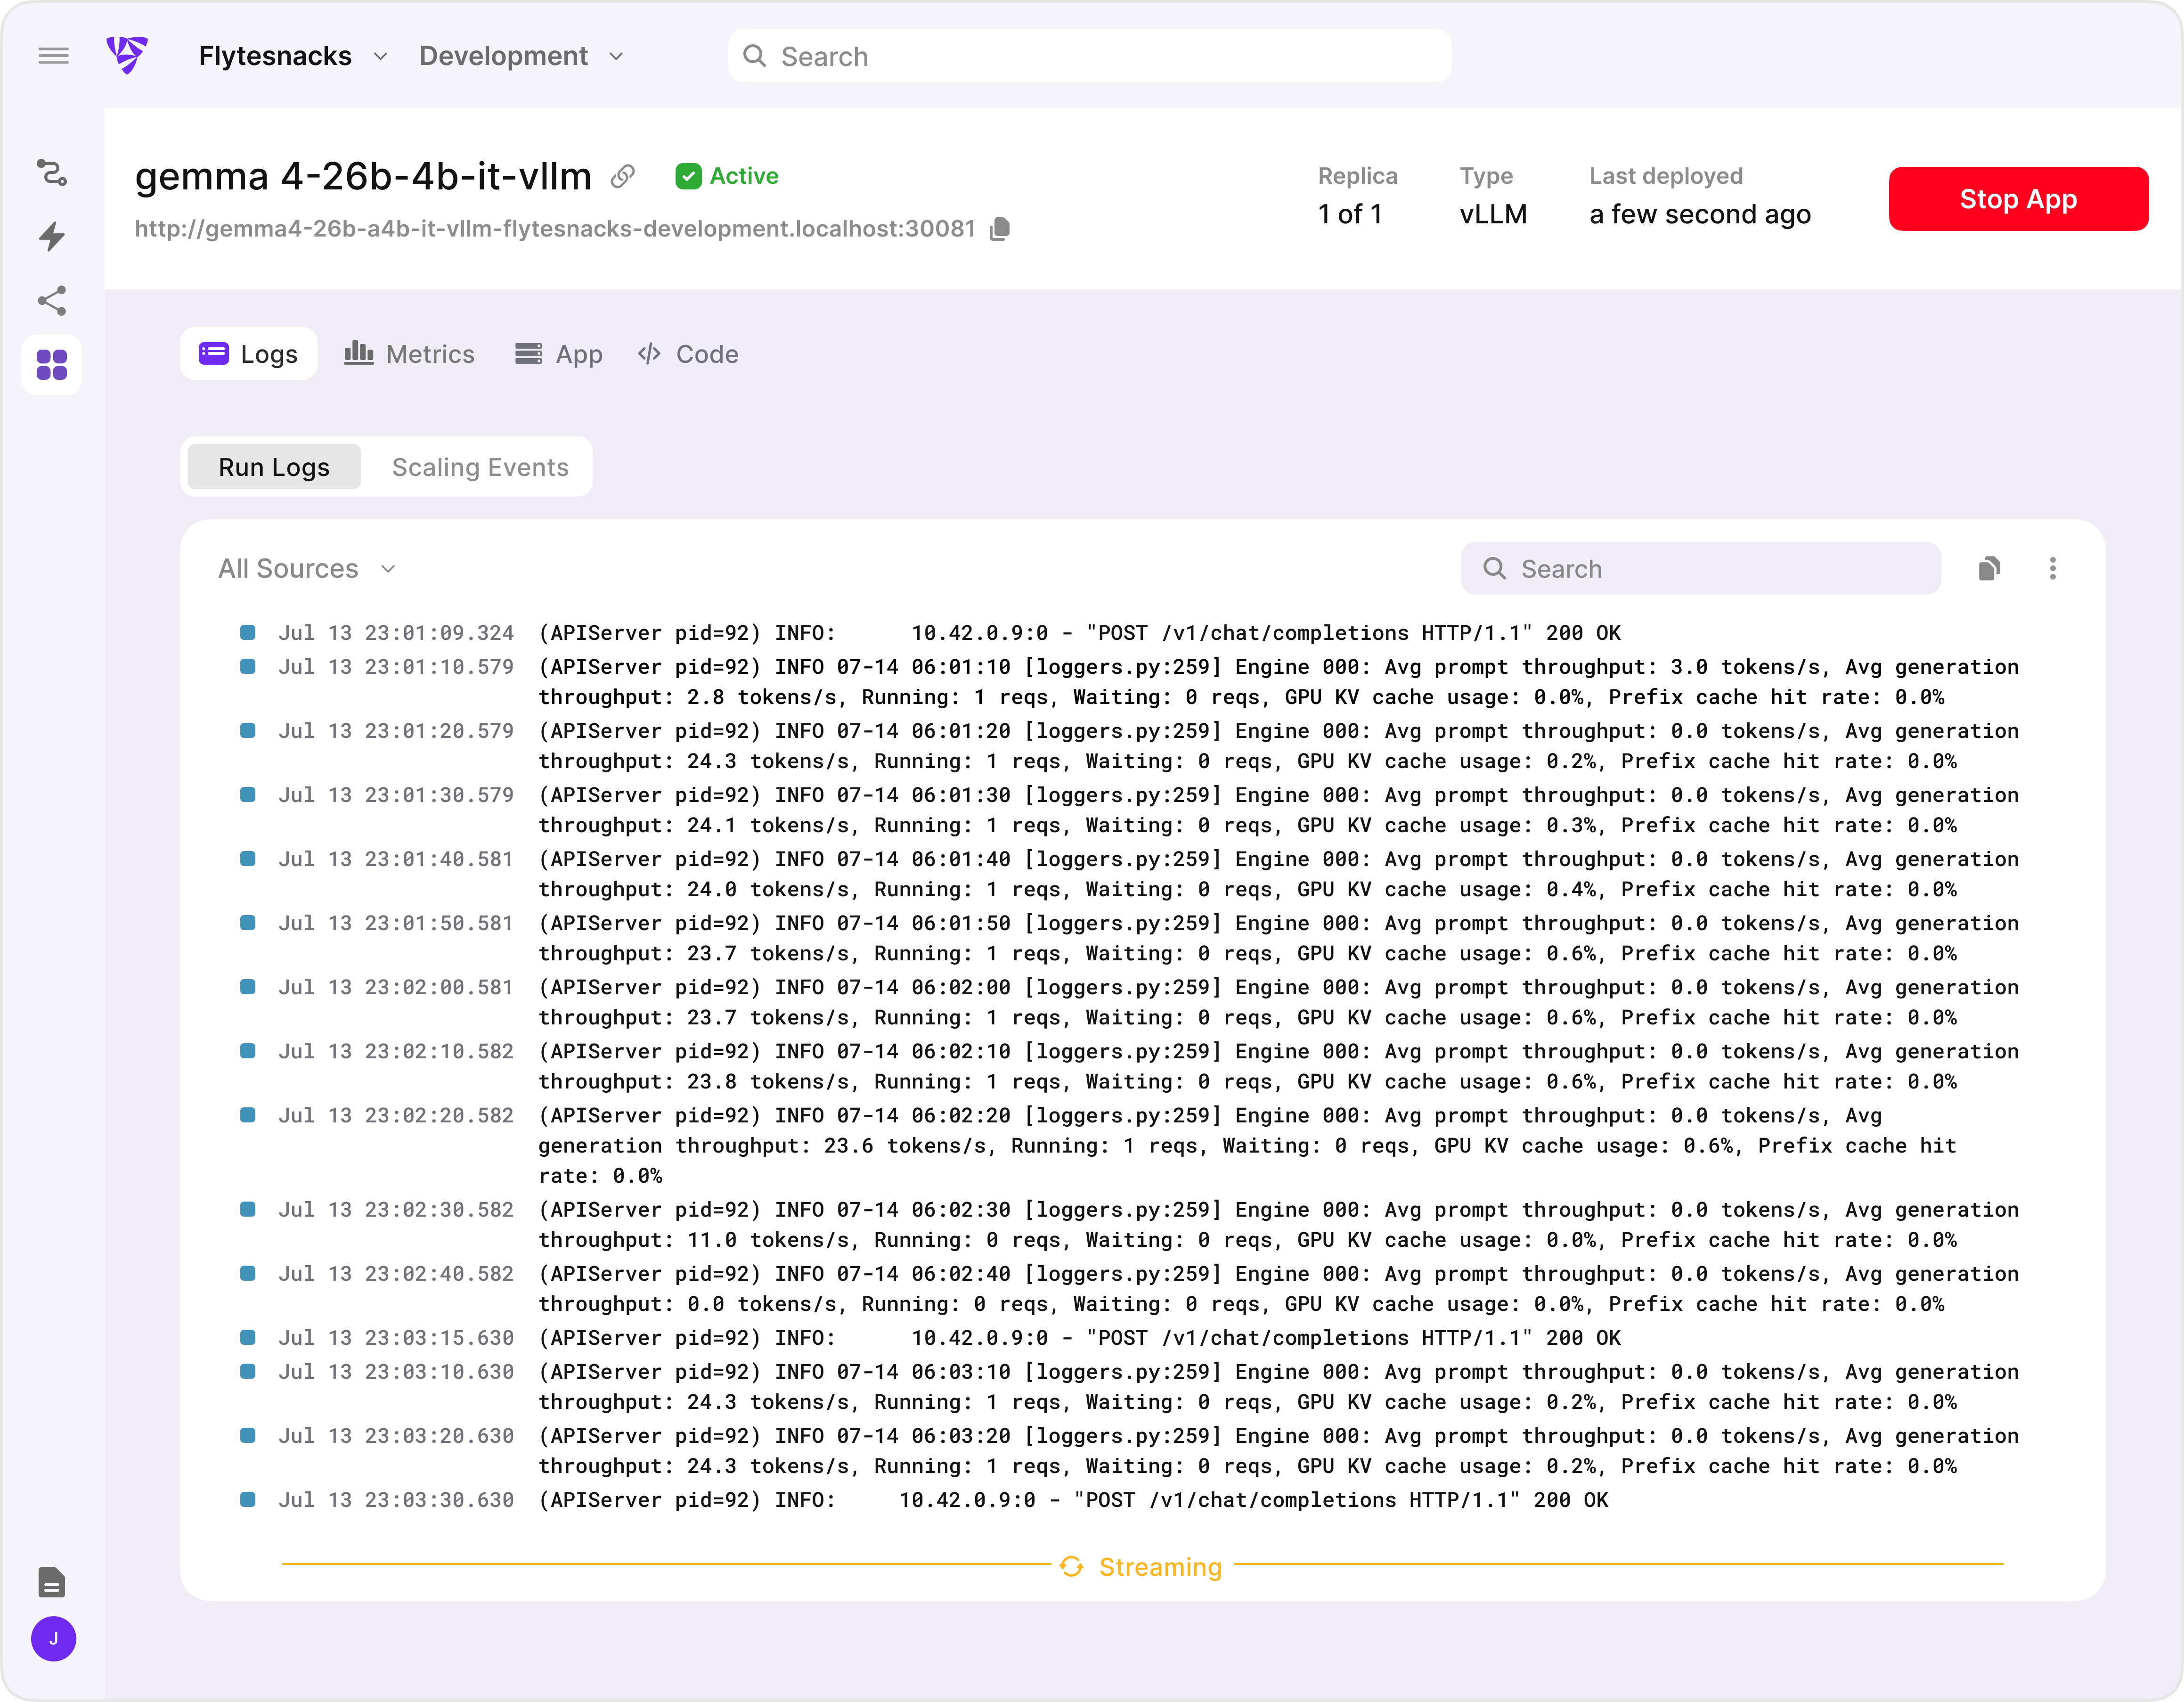Open the lightning bolt sidebar icon
Viewport: 2184px width, 1702px height.
point(52,237)
